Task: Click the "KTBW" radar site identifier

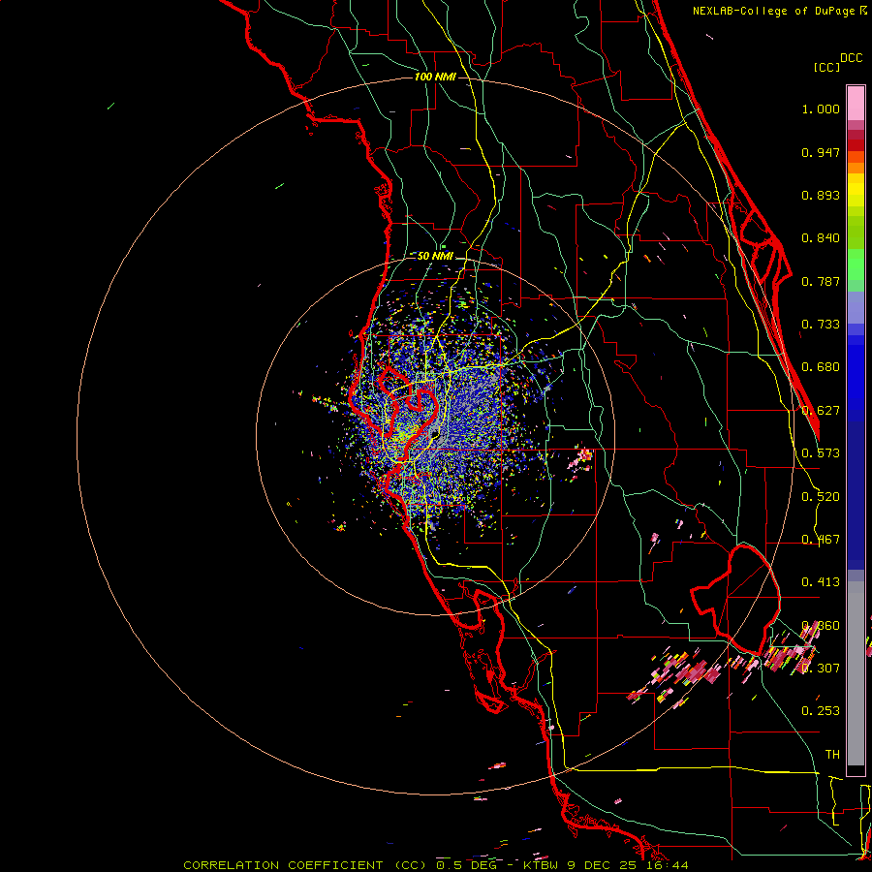Action: click(543, 865)
